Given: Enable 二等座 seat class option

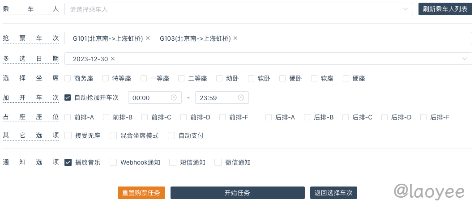Looking at the screenshot, I should pos(181,78).
